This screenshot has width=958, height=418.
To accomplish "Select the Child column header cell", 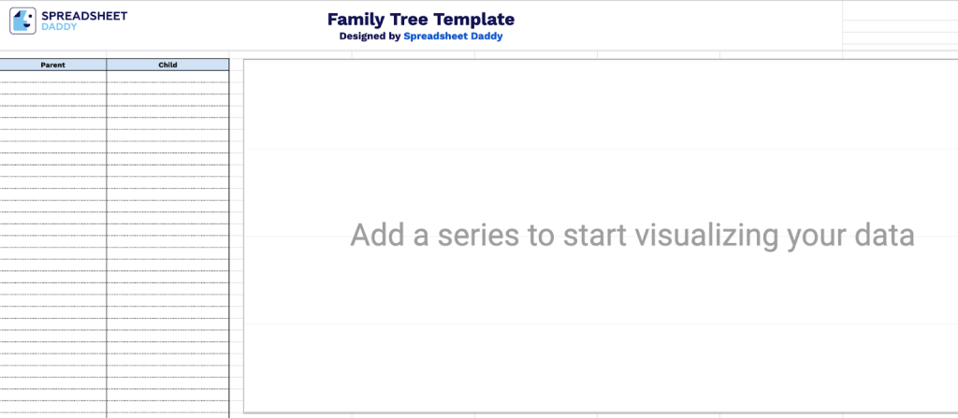I will point(167,65).
